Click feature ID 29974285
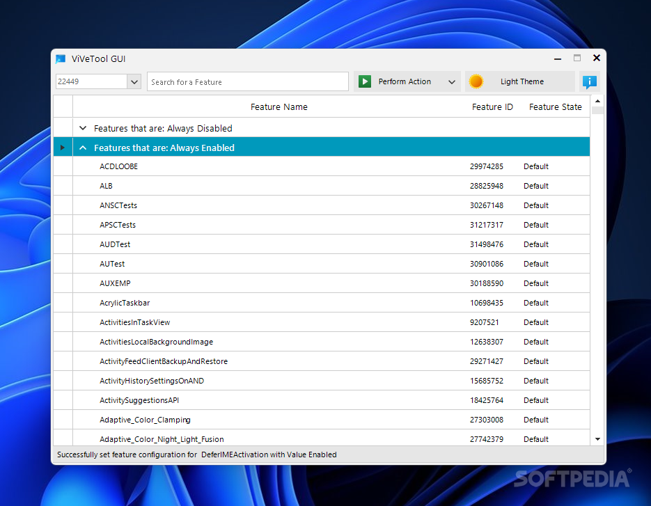This screenshot has width=651, height=506. tap(486, 166)
